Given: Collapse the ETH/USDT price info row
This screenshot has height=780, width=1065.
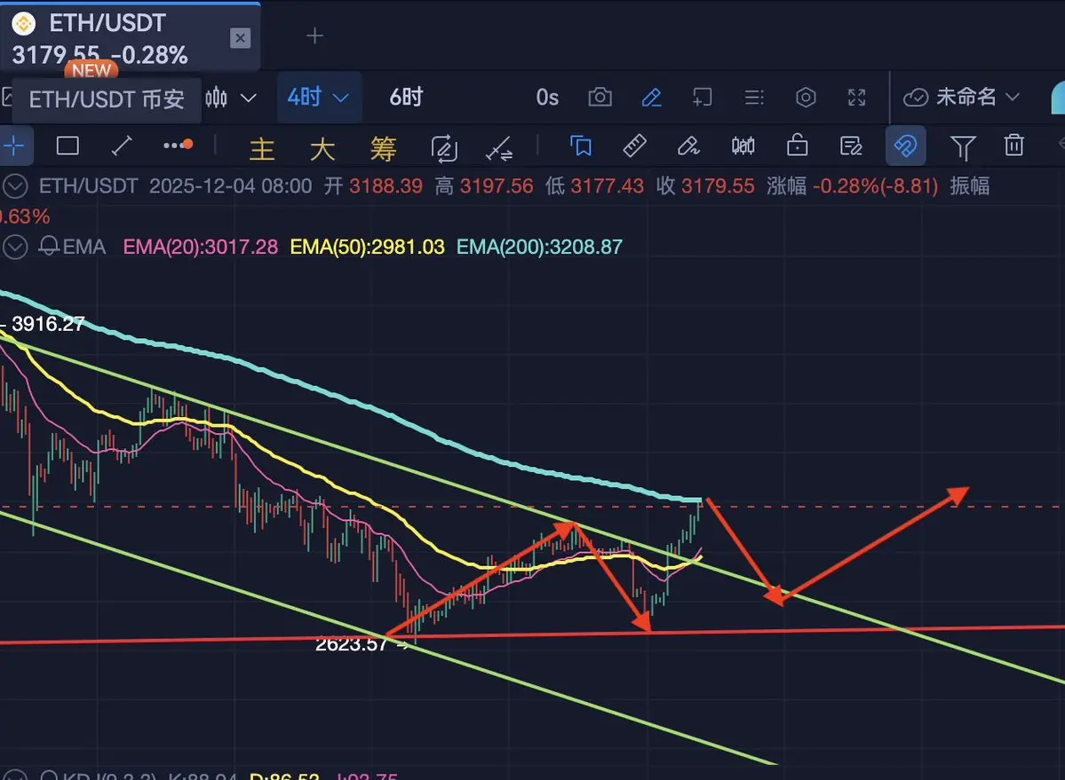Looking at the screenshot, I should point(15,185).
